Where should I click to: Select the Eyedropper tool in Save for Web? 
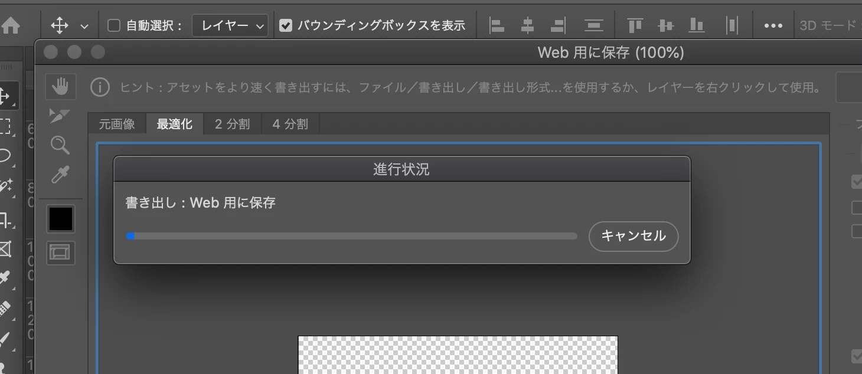pos(60,175)
